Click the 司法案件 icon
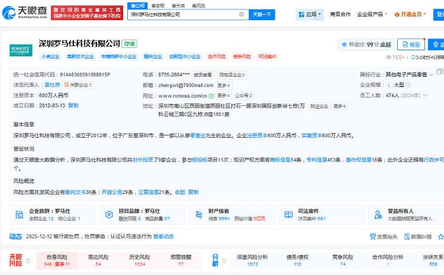The image size is (444, 275). click(x=288, y=214)
